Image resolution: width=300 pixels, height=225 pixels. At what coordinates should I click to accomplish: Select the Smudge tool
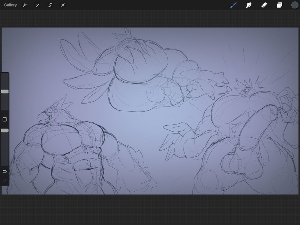coord(248,5)
